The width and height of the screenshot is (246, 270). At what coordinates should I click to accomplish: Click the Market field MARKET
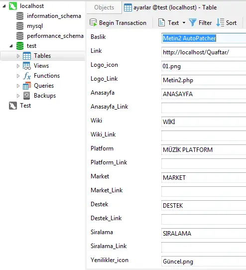[x=204, y=178]
